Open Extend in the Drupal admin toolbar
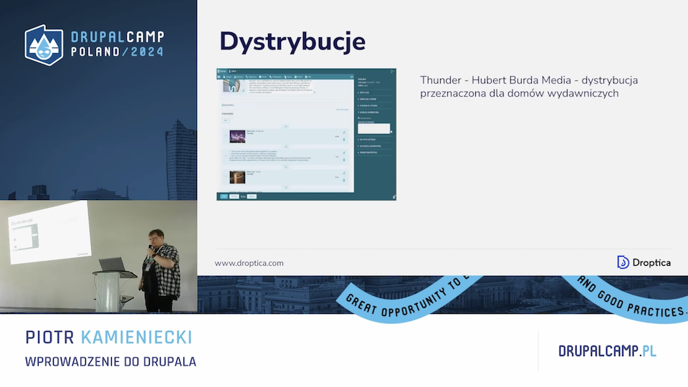 pos(263,77)
